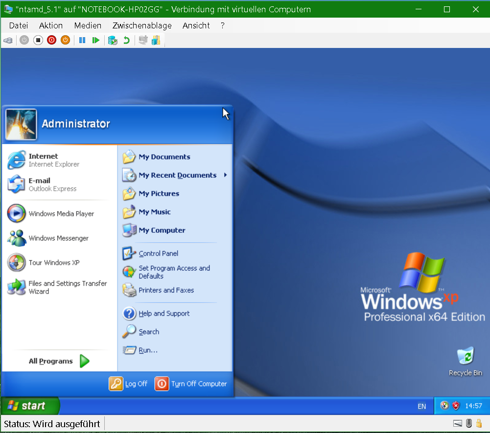Open Control Panel
The image size is (490, 433).
click(x=175, y=253)
